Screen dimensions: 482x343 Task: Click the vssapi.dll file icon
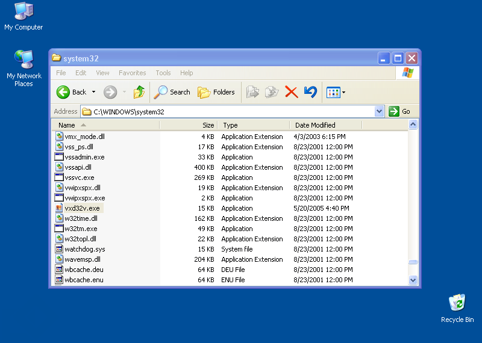[x=59, y=167]
